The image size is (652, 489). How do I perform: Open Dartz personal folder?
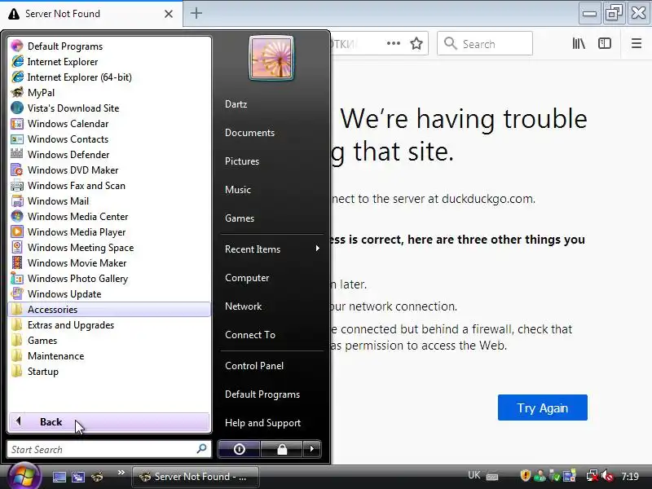pos(236,104)
